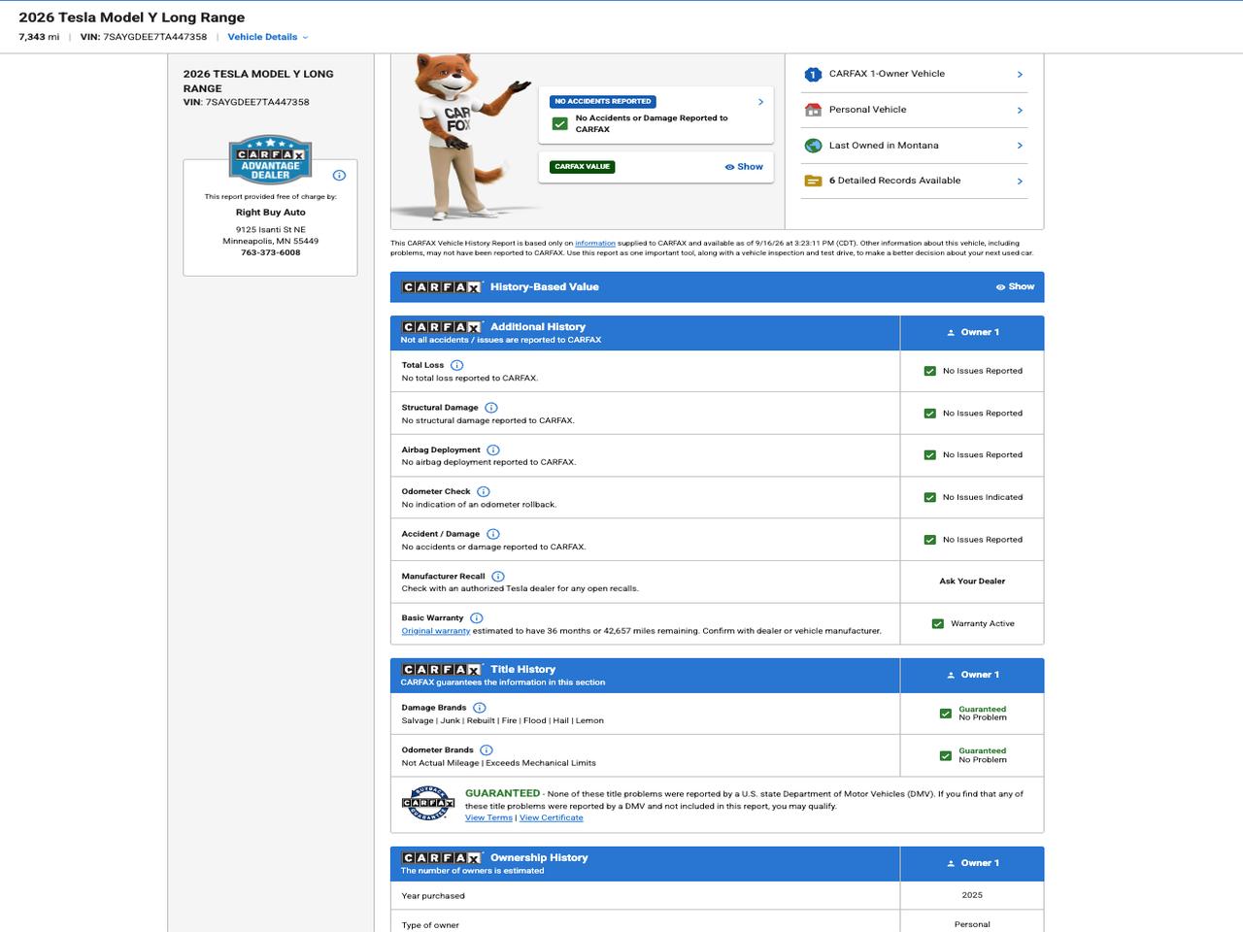Screen dimensions: 1243x932
Task: Open Odometer Brands info icon
Action: coord(487,750)
